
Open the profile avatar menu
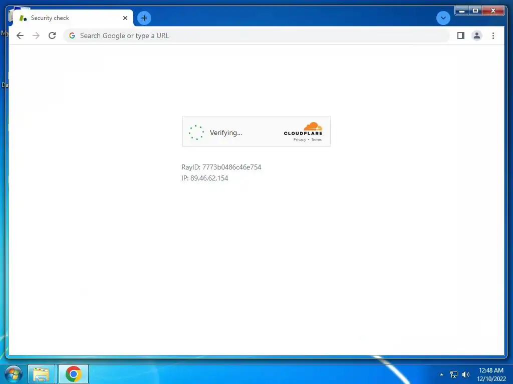(x=477, y=35)
